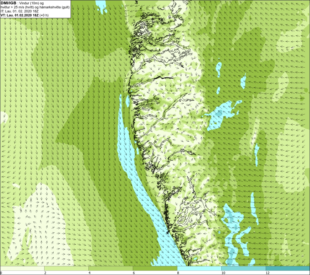Select the 4–6 green color bar segment
310x275 pixels.
(x=111, y=268)
